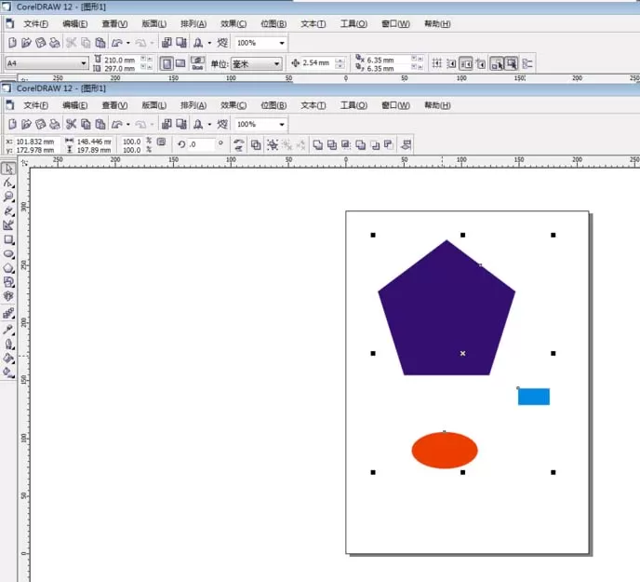The height and width of the screenshot is (582, 640).
Task: Click Print icon in lower window toolbar
Action: click(x=54, y=124)
